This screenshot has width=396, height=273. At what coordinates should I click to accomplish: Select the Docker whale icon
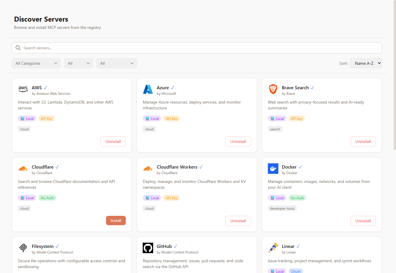tap(273, 169)
